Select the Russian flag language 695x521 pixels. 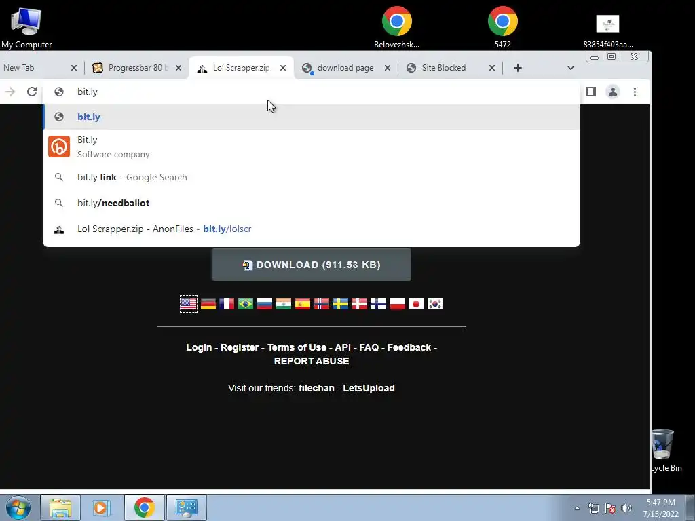click(265, 304)
